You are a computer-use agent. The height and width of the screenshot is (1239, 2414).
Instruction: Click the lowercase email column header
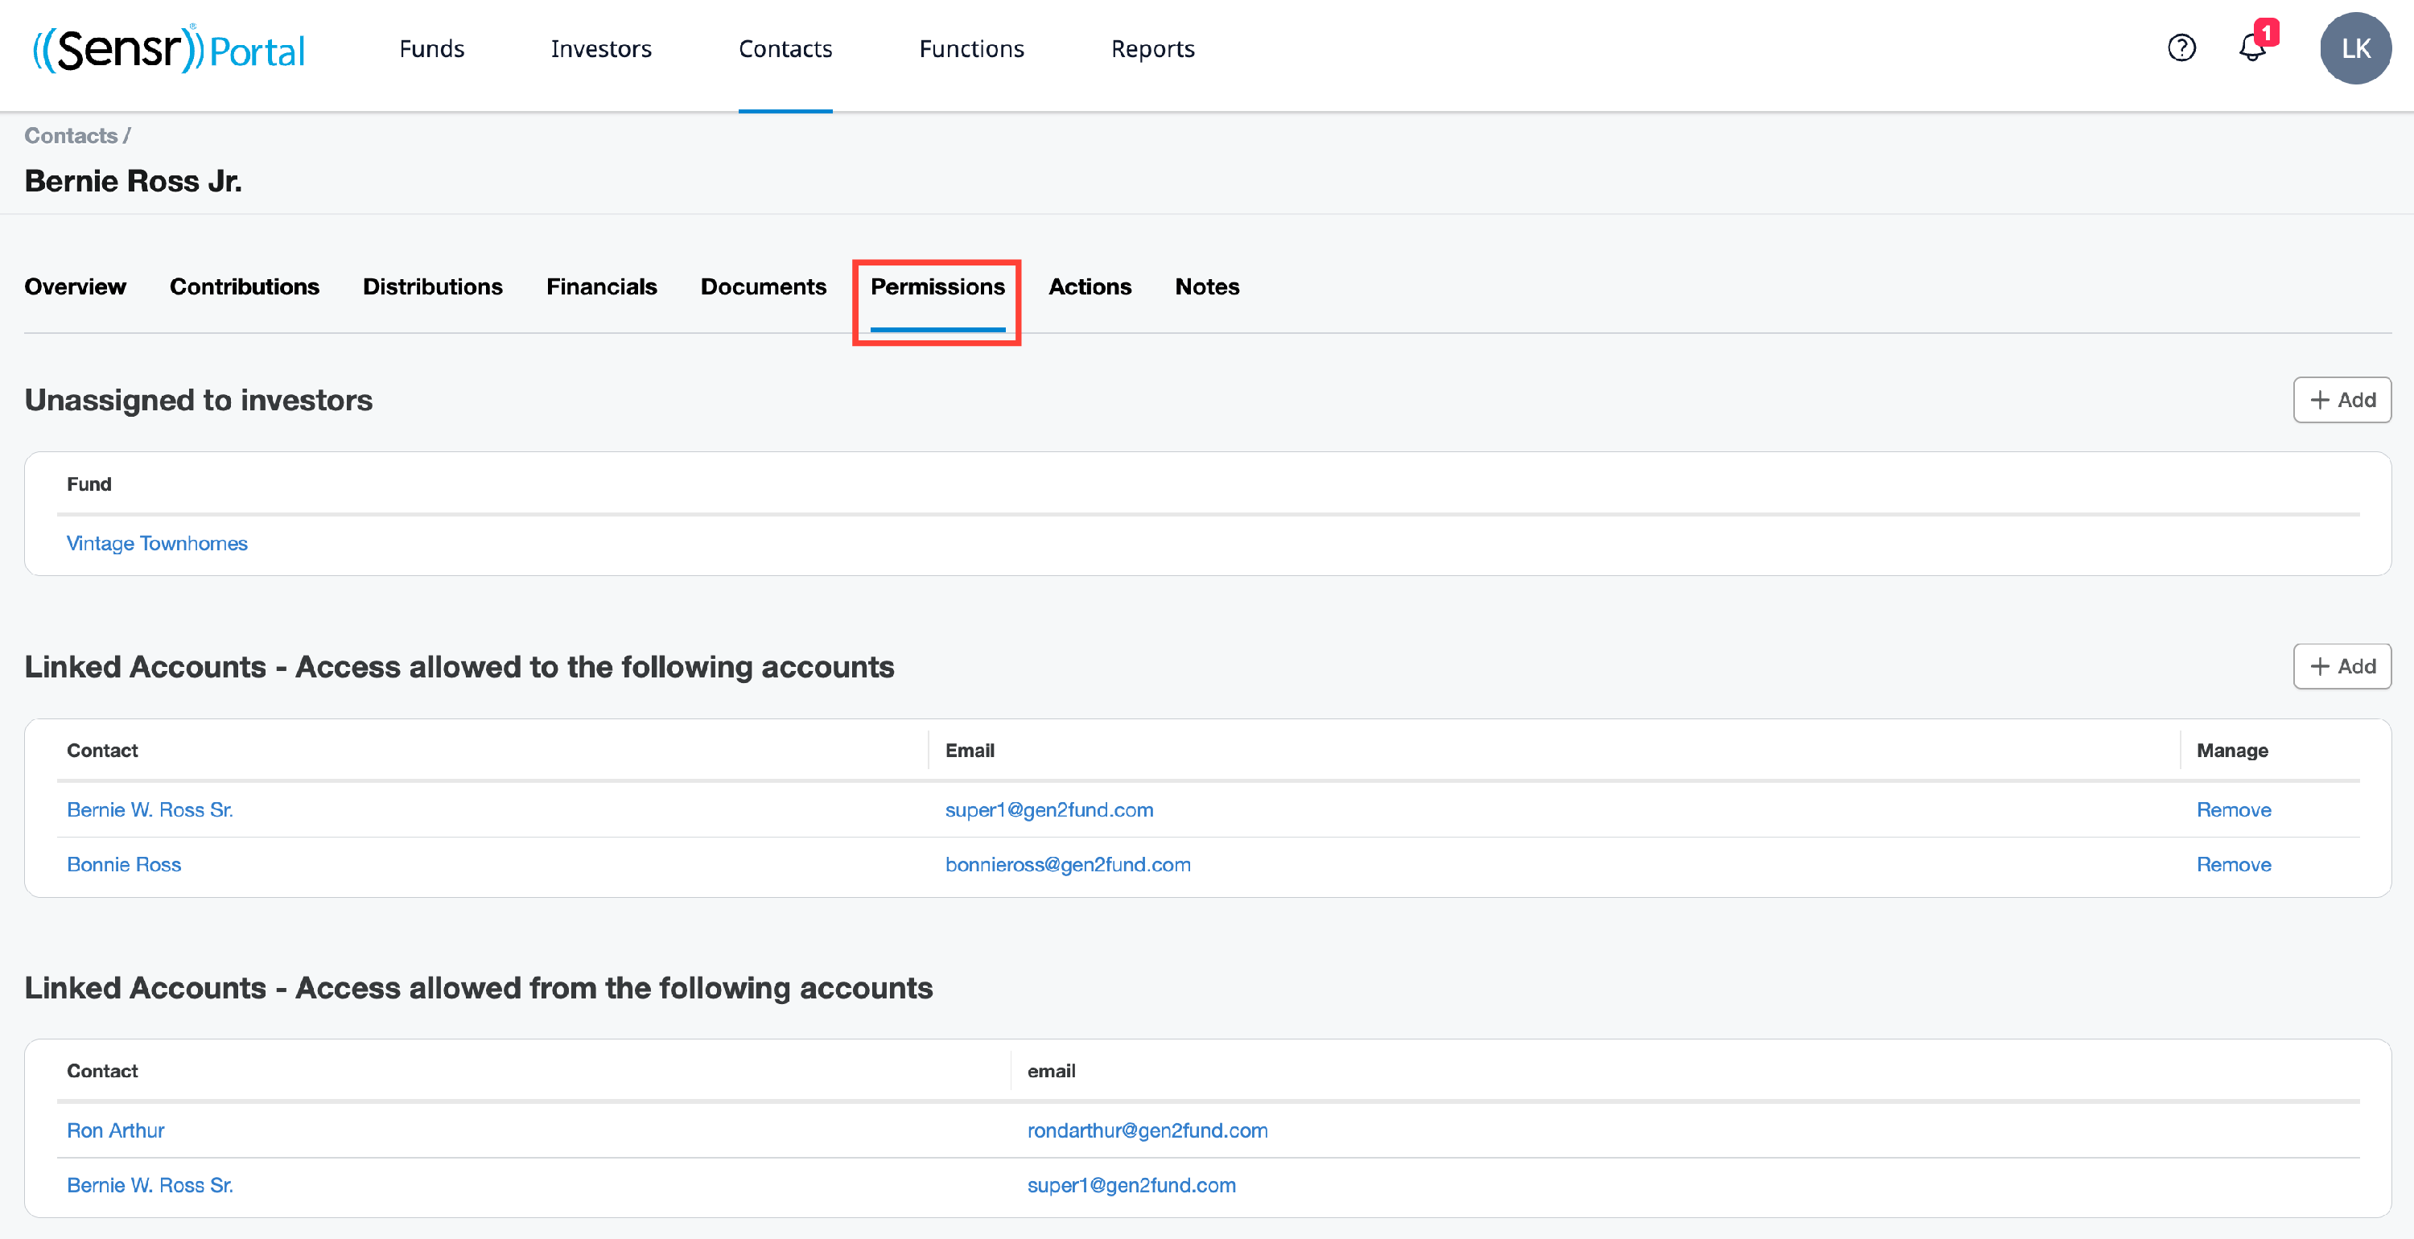[1052, 1071]
